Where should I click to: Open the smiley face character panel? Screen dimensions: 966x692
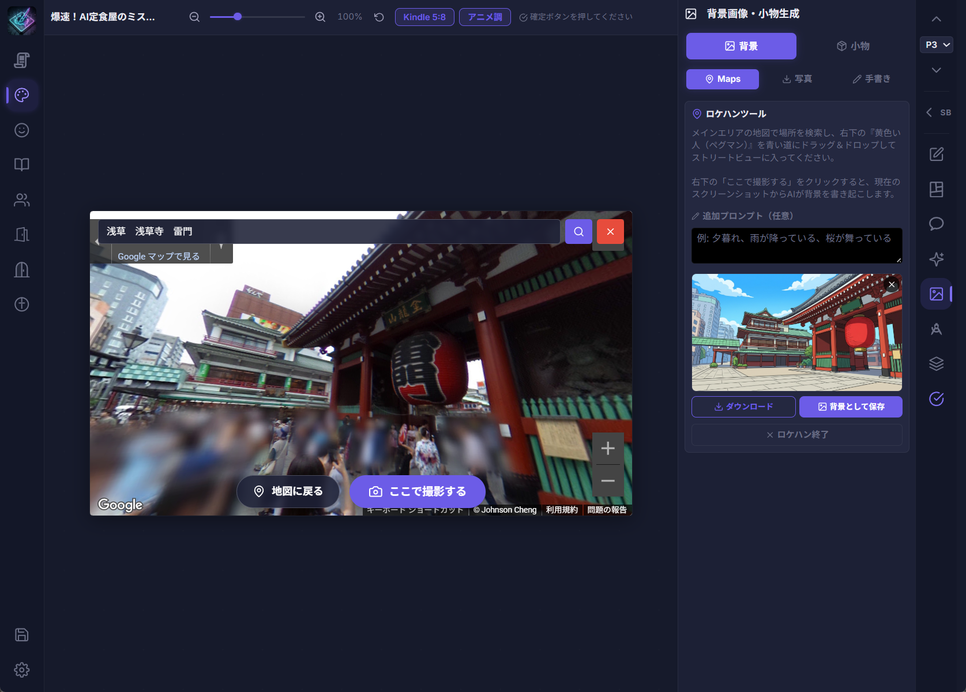(x=22, y=130)
